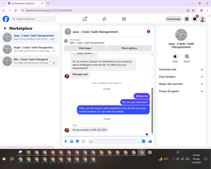View site information icon in address bar
The width and height of the screenshot is (211, 169).
[x=23, y=10]
